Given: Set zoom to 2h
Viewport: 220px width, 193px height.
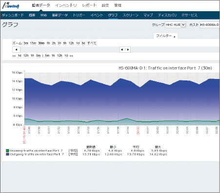Looking at the screenshot, I should tap(54, 43).
